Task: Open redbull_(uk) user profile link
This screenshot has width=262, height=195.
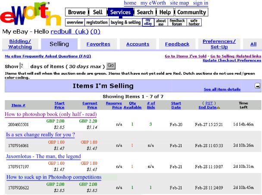Action: [69, 31]
